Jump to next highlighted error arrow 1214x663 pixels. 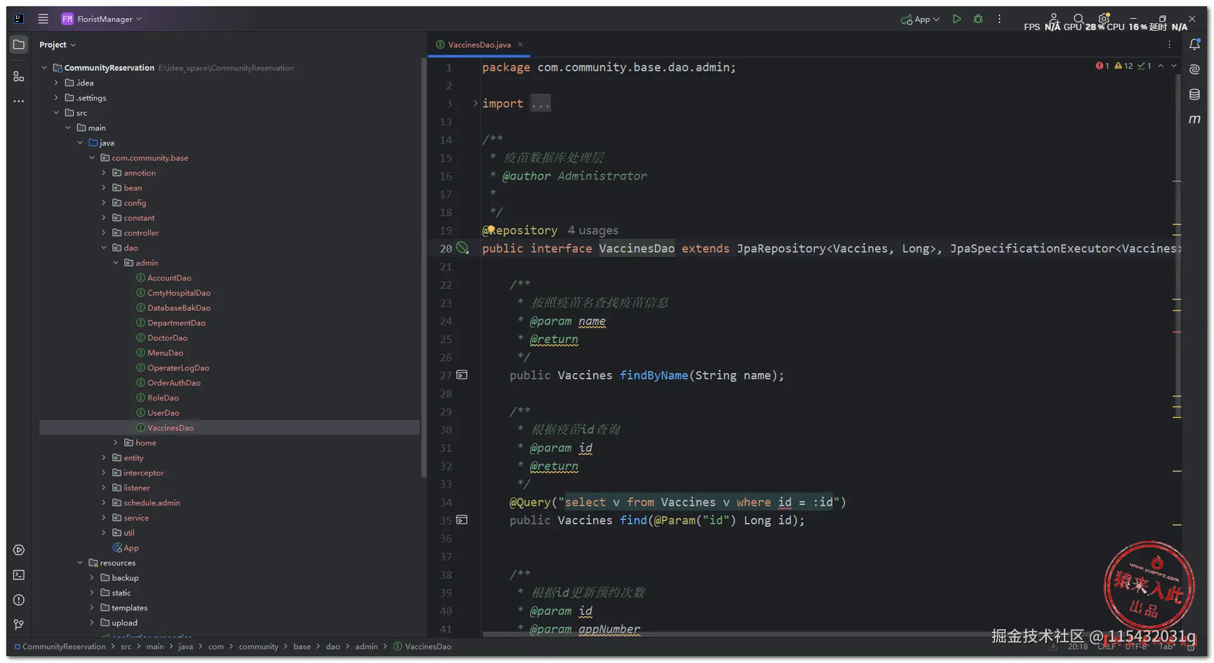coord(1174,66)
